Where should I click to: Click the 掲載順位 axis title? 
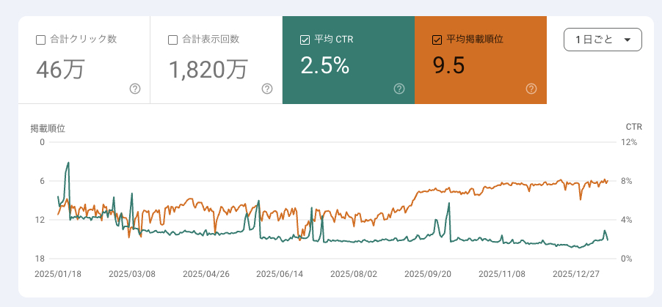(48, 129)
